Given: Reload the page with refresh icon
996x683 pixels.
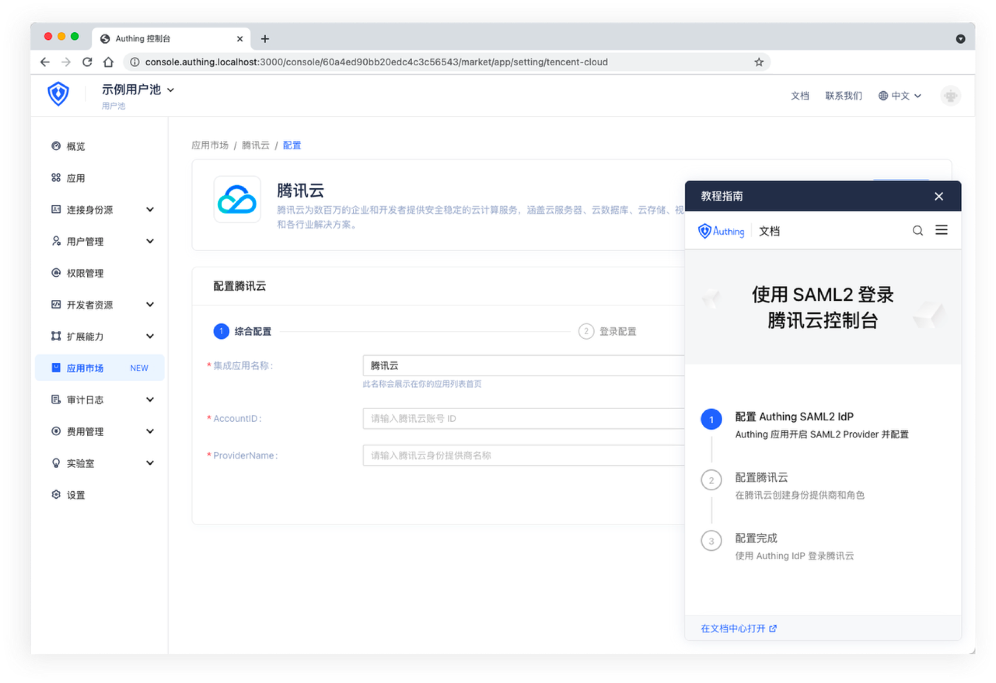Looking at the screenshot, I should pos(87,62).
